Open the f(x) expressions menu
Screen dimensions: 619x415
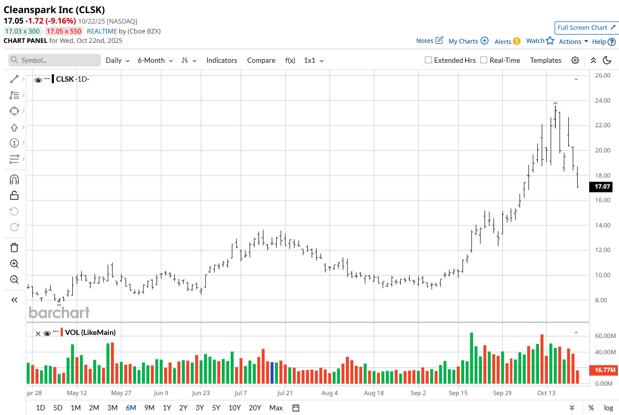(290, 60)
